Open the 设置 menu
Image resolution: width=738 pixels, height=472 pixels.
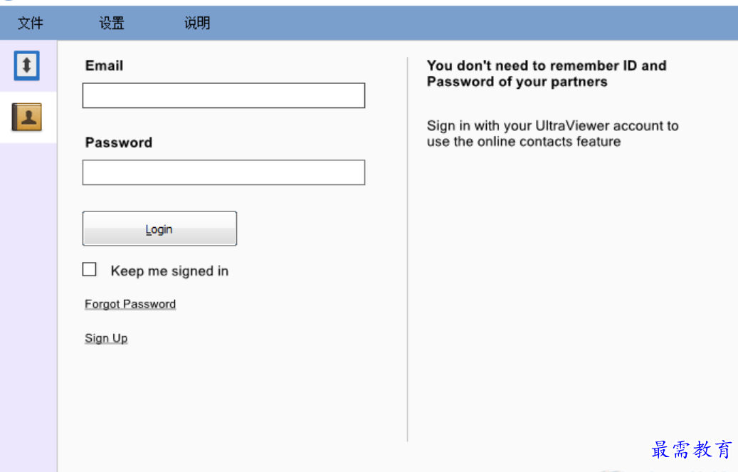(x=112, y=23)
